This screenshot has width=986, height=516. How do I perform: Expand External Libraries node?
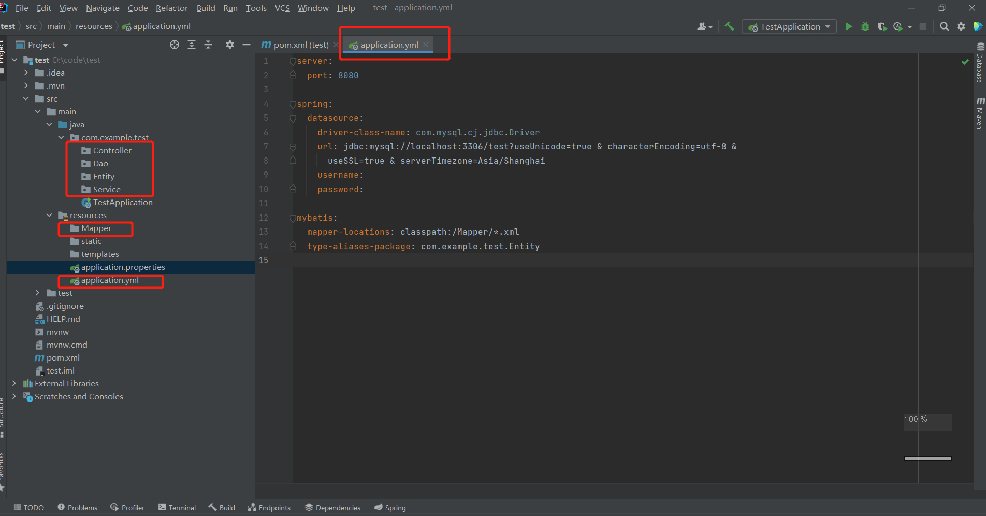click(x=14, y=384)
